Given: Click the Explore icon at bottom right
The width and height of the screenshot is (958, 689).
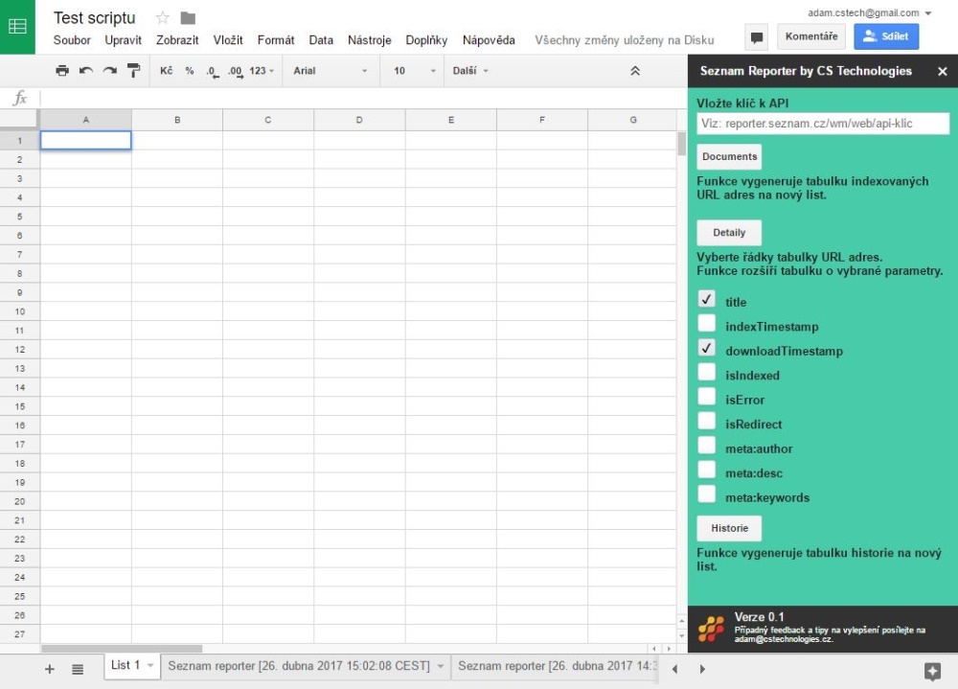Looking at the screenshot, I should point(932,671).
